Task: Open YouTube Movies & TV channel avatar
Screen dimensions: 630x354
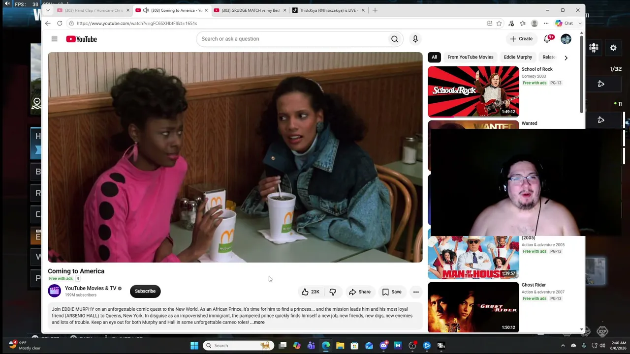Action: click(55, 291)
